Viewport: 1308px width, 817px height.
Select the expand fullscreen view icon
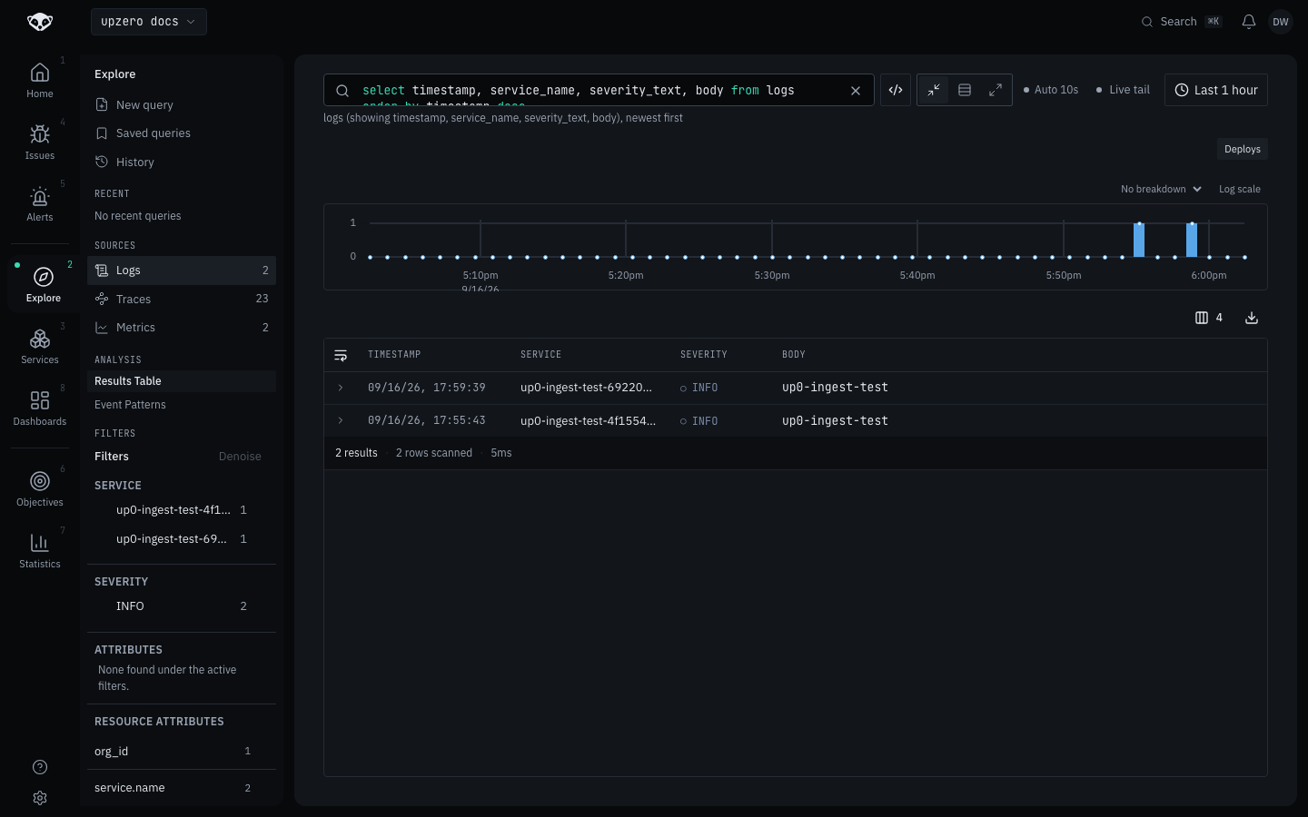(x=996, y=90)
